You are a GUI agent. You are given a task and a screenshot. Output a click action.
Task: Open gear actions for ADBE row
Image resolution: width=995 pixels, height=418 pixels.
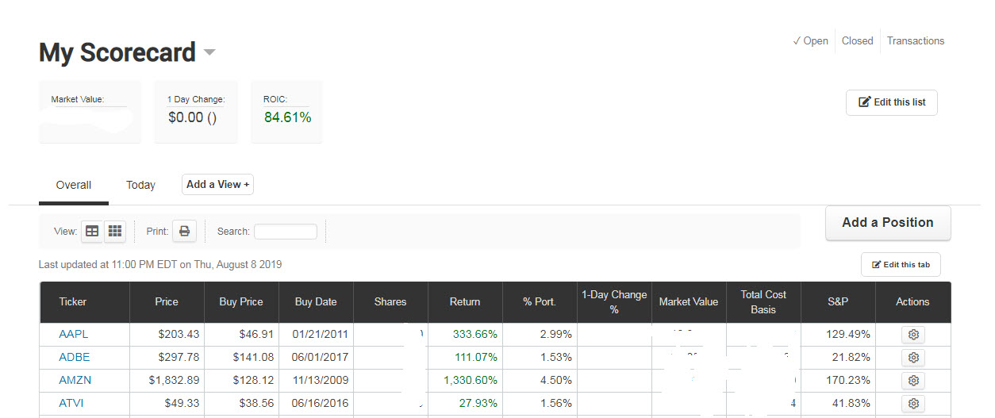(x=913, y=358)
